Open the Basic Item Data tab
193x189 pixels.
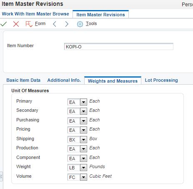point(23,80)
